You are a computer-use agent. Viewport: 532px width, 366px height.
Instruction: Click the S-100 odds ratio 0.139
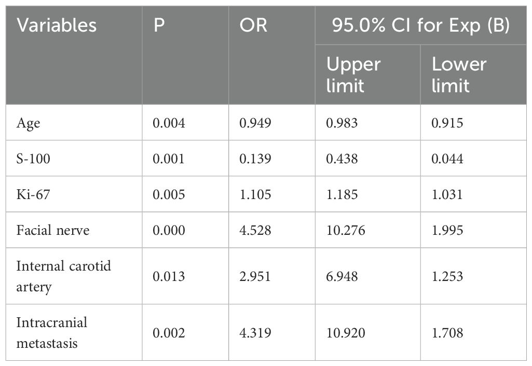click(x=255, y=158)
